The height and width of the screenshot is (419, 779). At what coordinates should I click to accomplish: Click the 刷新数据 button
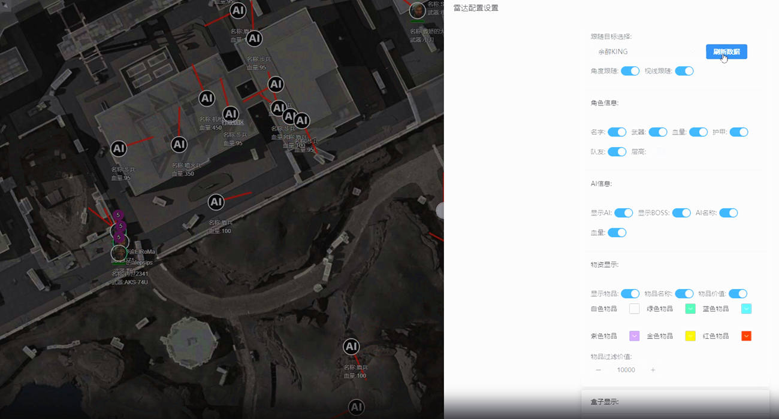(726, 52)
